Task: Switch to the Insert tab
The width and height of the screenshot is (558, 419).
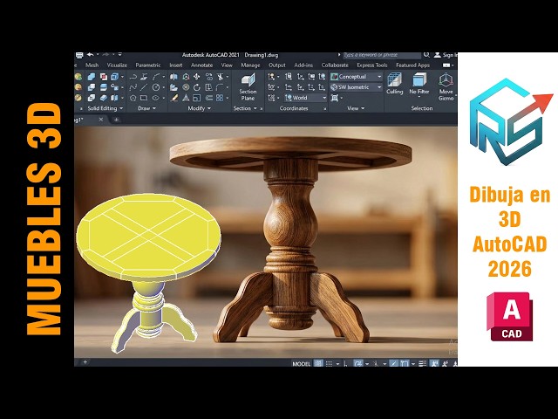Action: point(176,65)
